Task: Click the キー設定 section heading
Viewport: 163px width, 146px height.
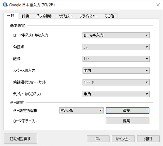Action: tap(17, 103)
